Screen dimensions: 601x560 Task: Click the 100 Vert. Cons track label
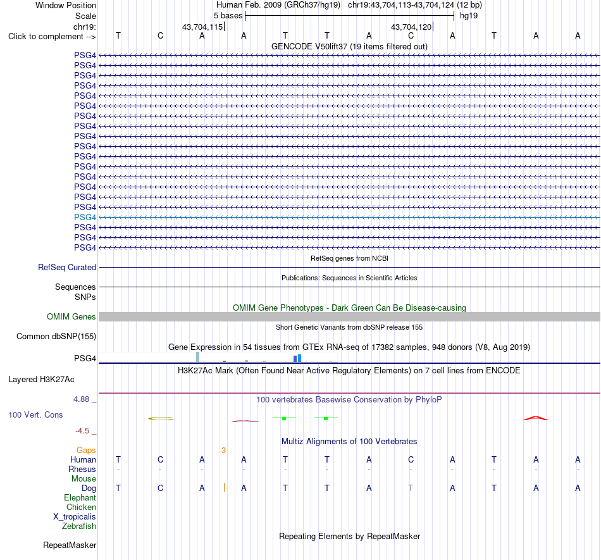(35, 414)
